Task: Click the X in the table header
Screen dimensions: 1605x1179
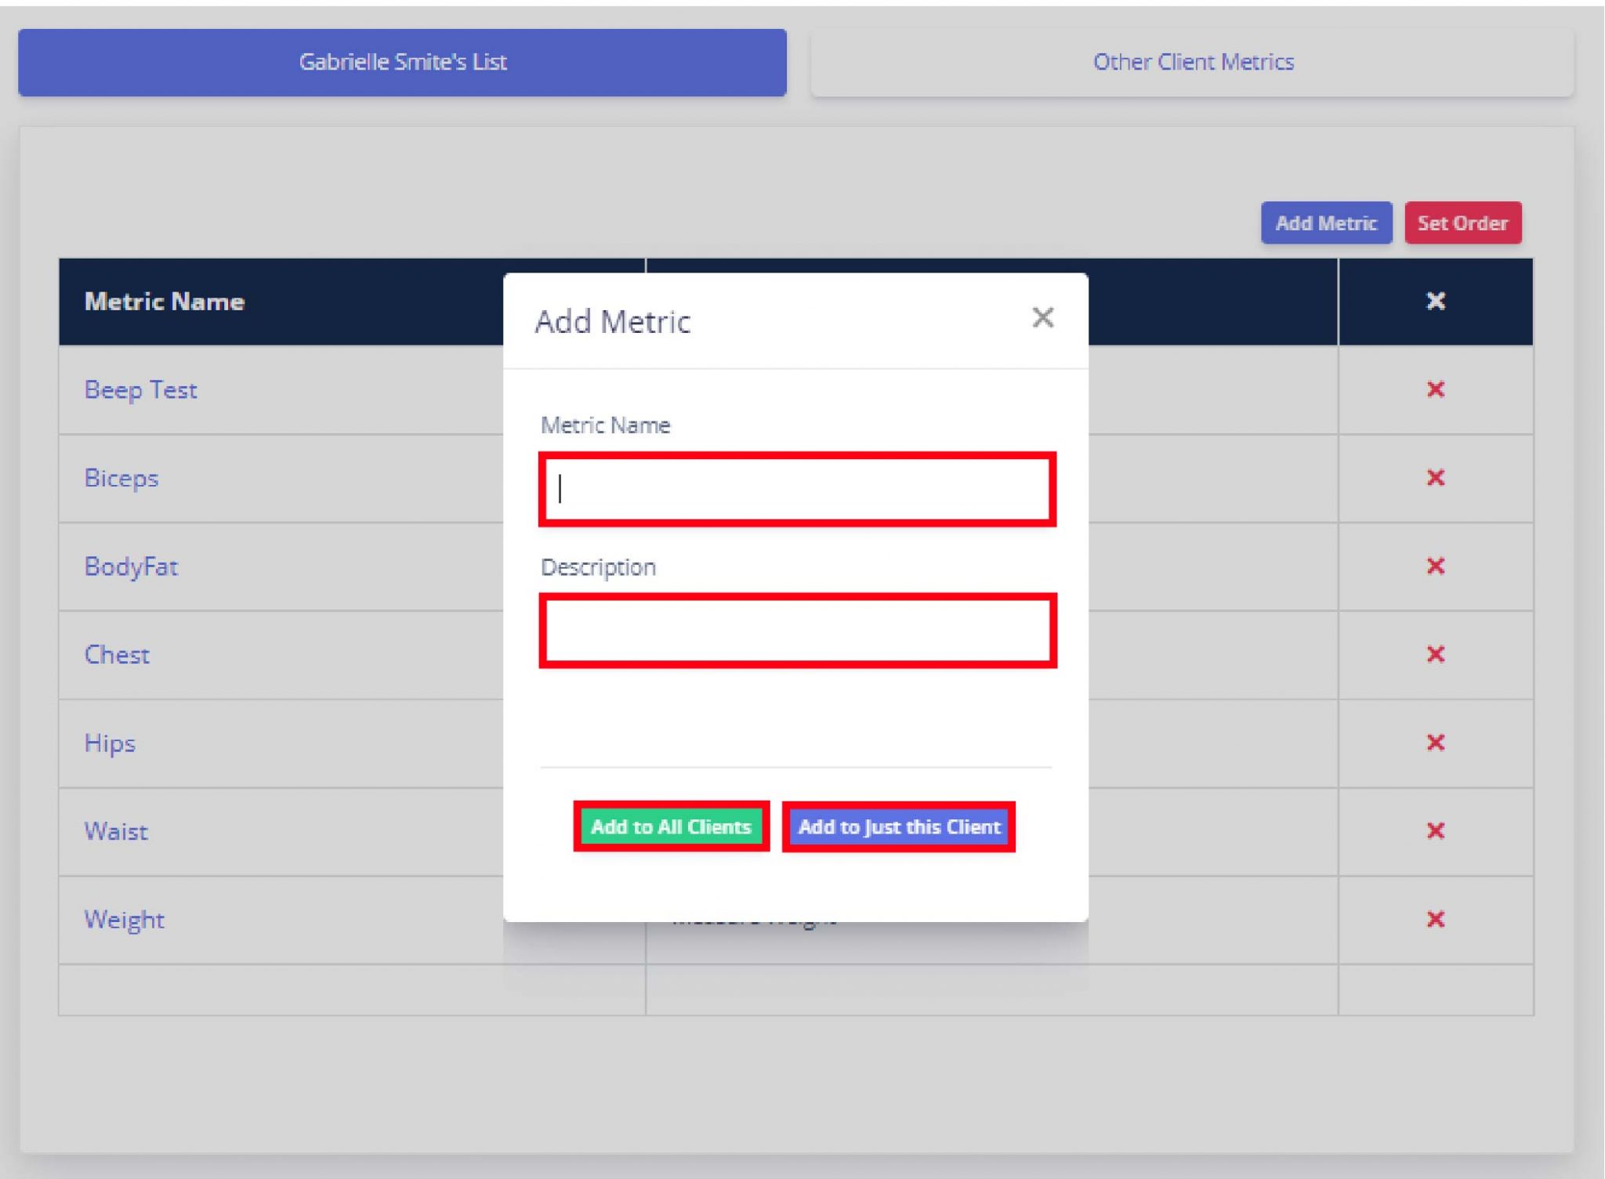Action: click(1434, 301)
